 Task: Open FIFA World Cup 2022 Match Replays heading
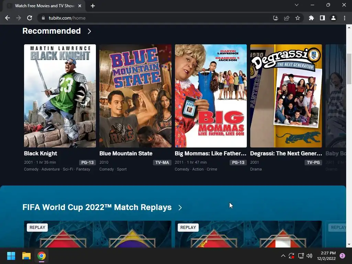pos(97,207)
